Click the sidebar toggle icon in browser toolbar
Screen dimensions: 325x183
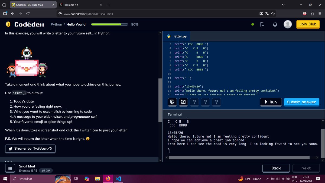click(x=5, y=13)
